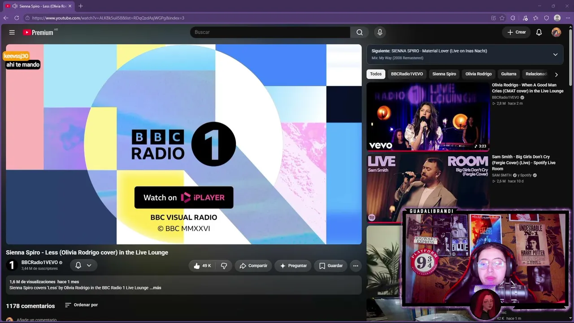Viewport: 574px width, 323px height.
Task: Open the BBCRadio1VEVO channel avatar
Action: (12, 265)
